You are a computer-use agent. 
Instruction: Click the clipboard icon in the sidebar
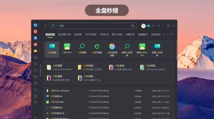click(x=35, y=83)
